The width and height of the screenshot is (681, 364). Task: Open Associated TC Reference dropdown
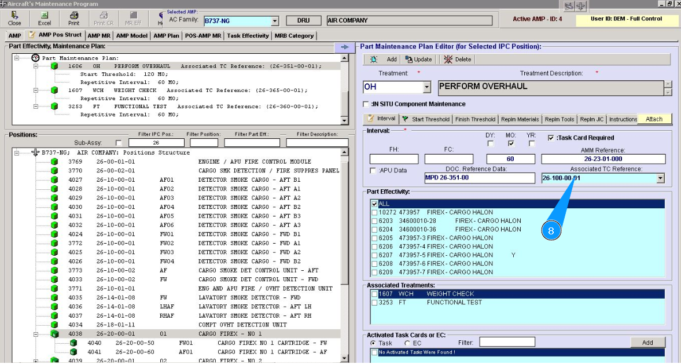coord(661,179)
